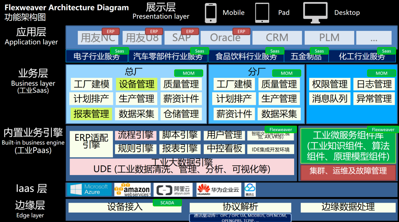This screenshot has width=399, height=222.
Task: Click the 设备接入 edge box
Action: click(x=125, y=207)
